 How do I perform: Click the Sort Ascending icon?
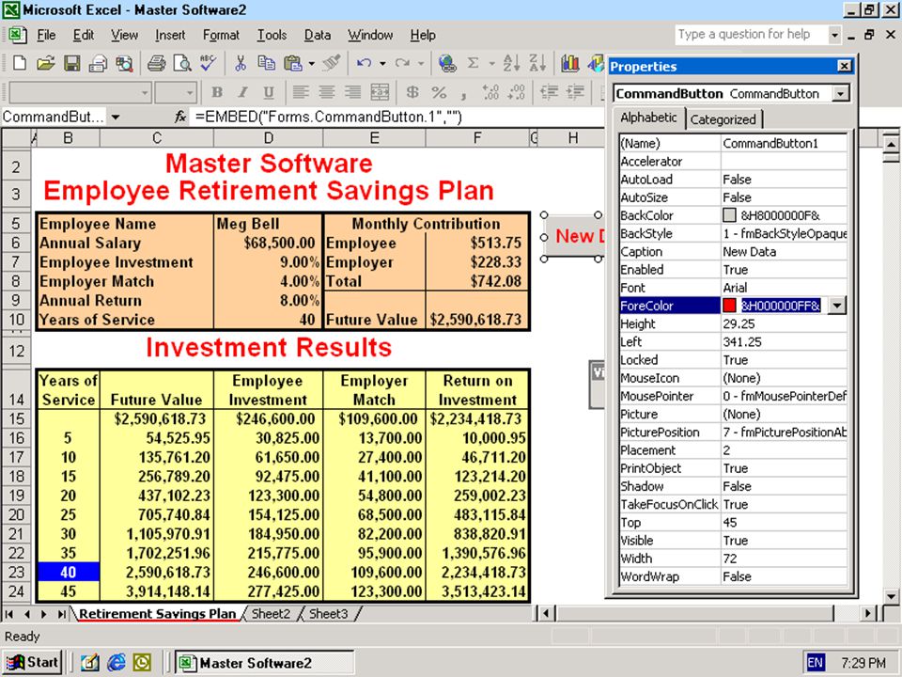(x=511, y=63)
